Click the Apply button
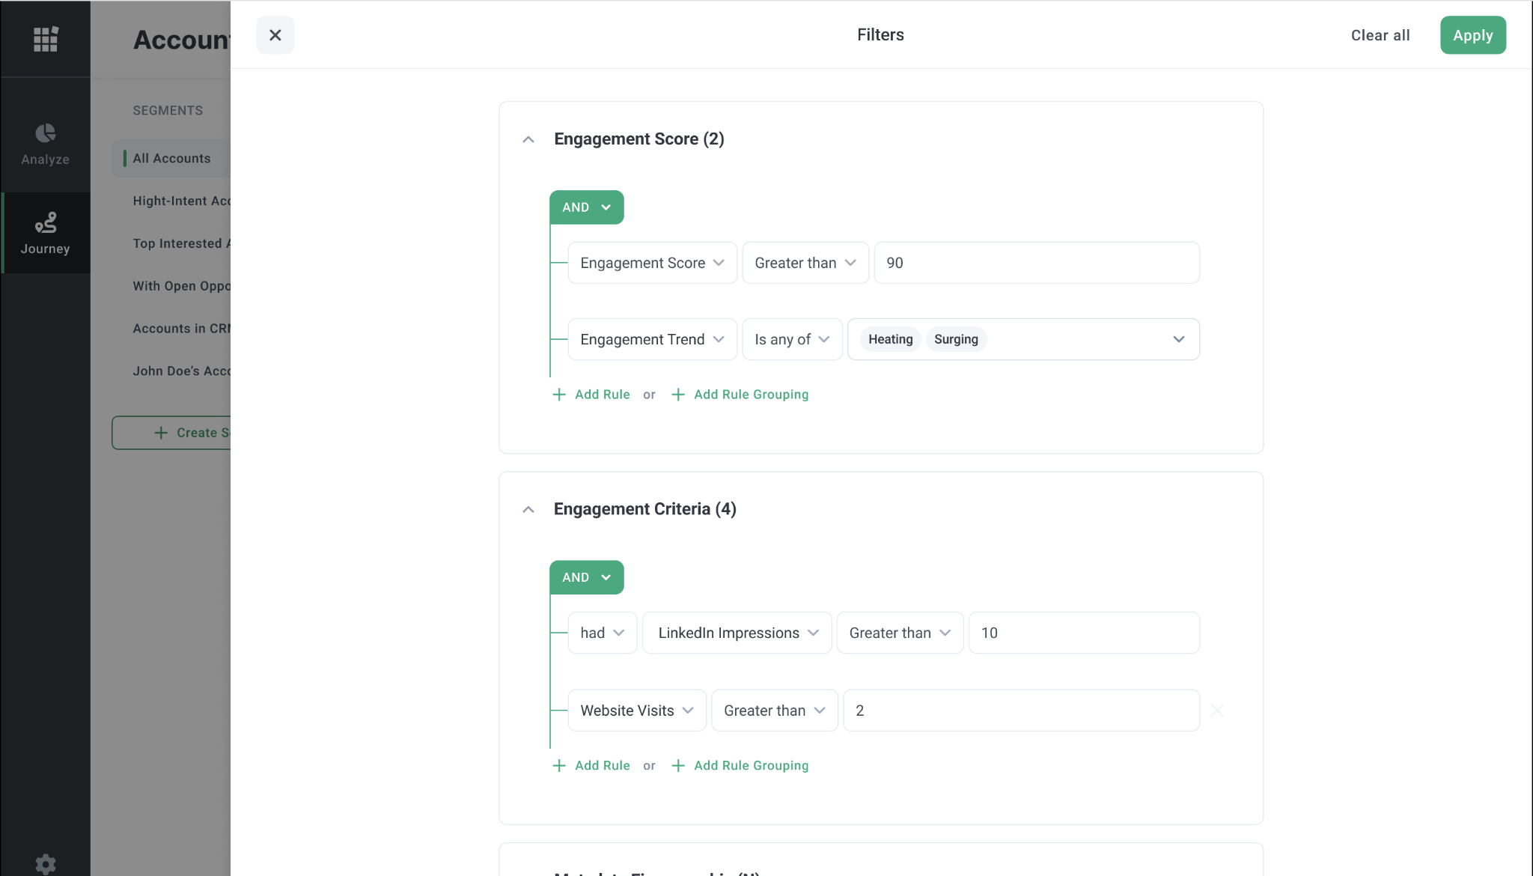 pos(1472,35)
